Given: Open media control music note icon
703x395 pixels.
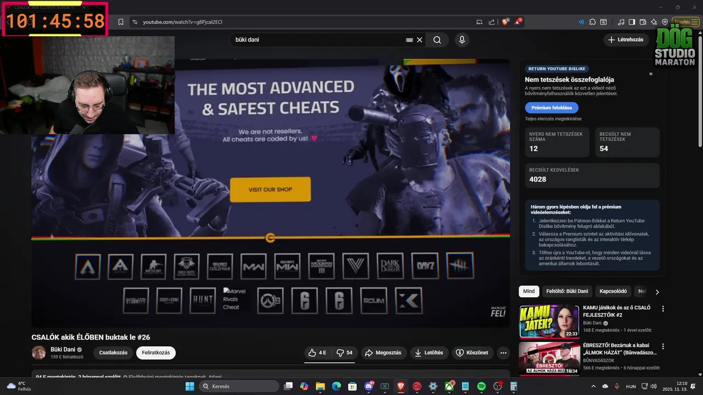Looking at the screenshot, I should [x=621, y=22].
